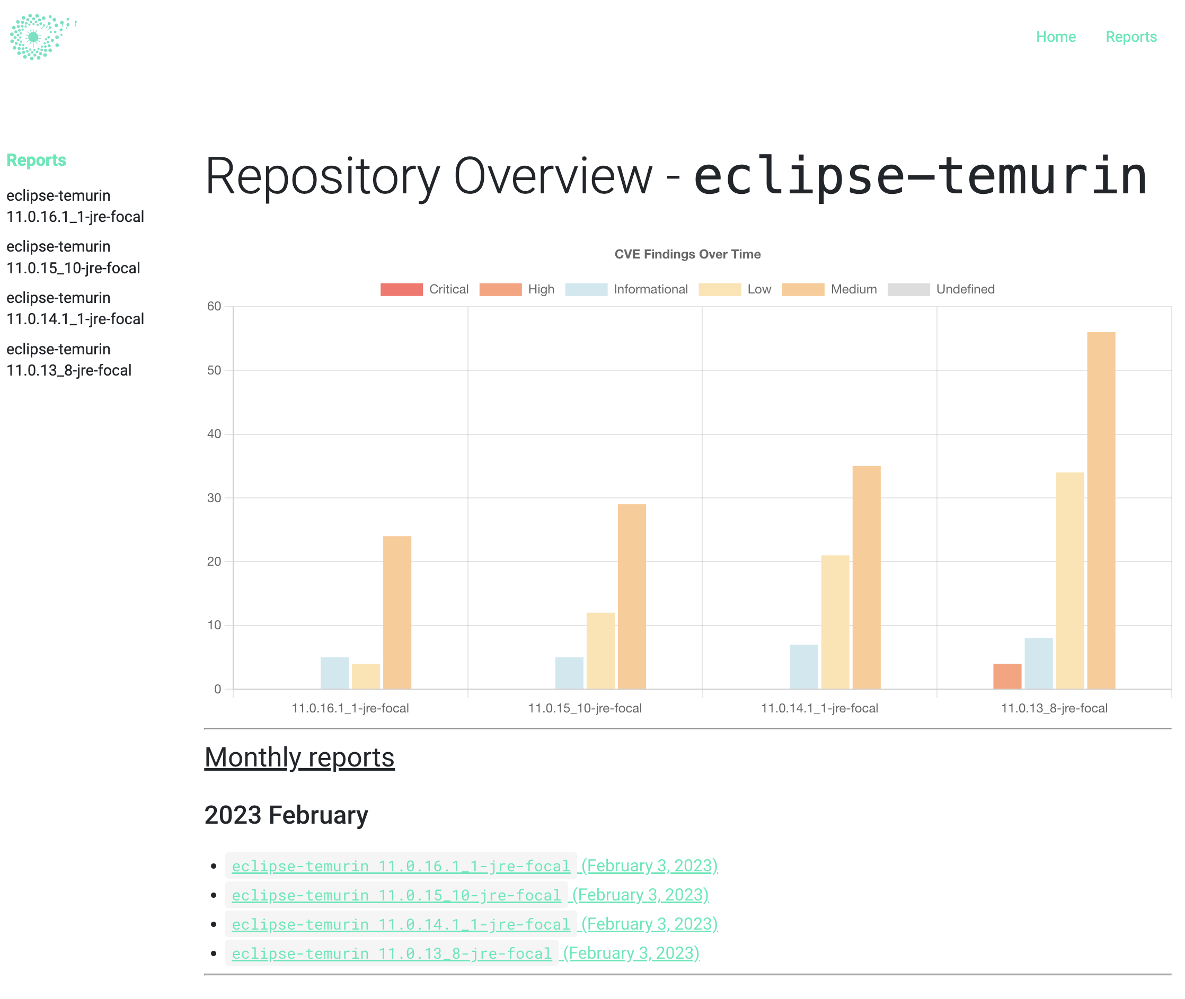
Task: Toggle the Critical legend swatch
Action: pyautogui.click(x=401, y=289)
